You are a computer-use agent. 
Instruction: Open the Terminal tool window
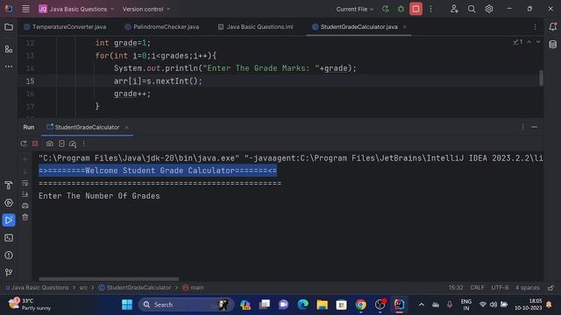[9, 238]
